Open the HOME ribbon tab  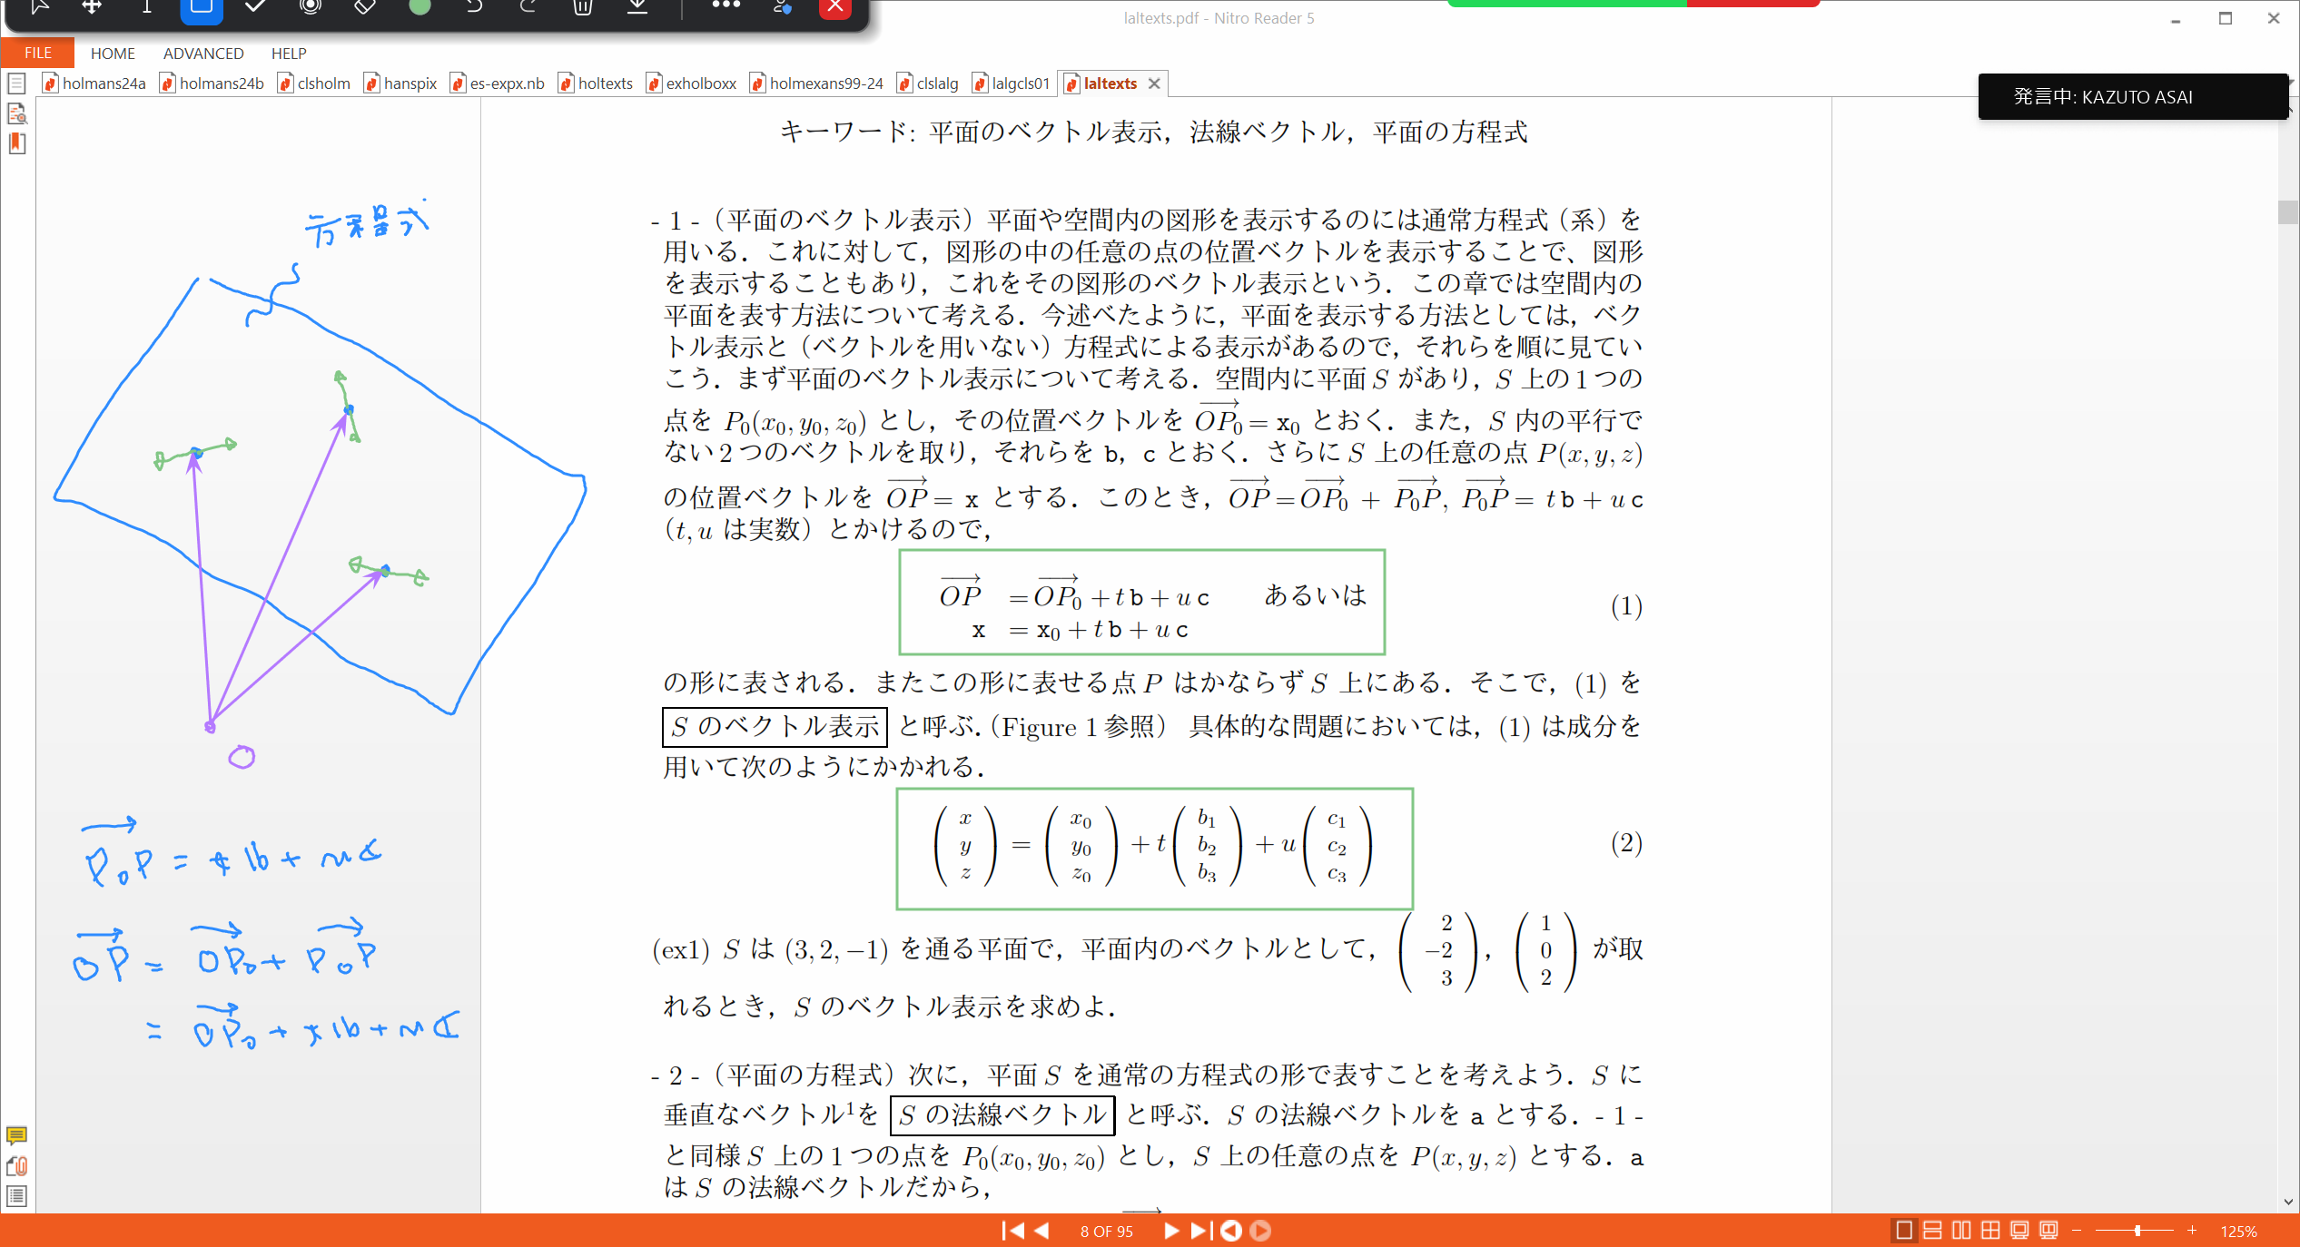113,54
